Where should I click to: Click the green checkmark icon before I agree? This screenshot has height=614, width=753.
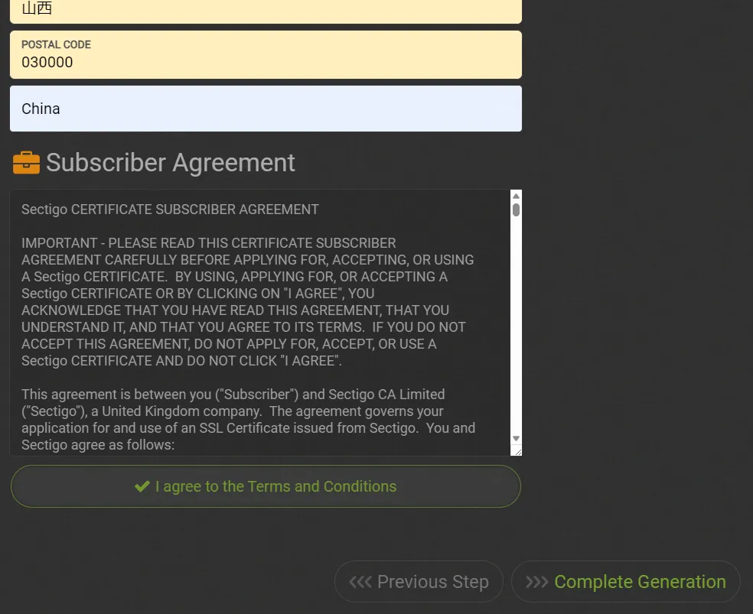tap(142, 486)
